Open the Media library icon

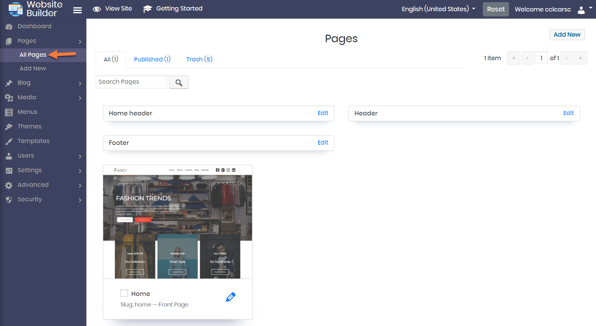9,97
